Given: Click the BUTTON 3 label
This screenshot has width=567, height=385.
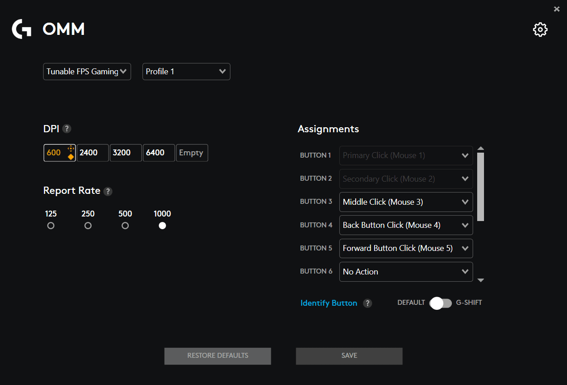Looking at the screenshot, I should pyautogui.click(x=316, y=202).
